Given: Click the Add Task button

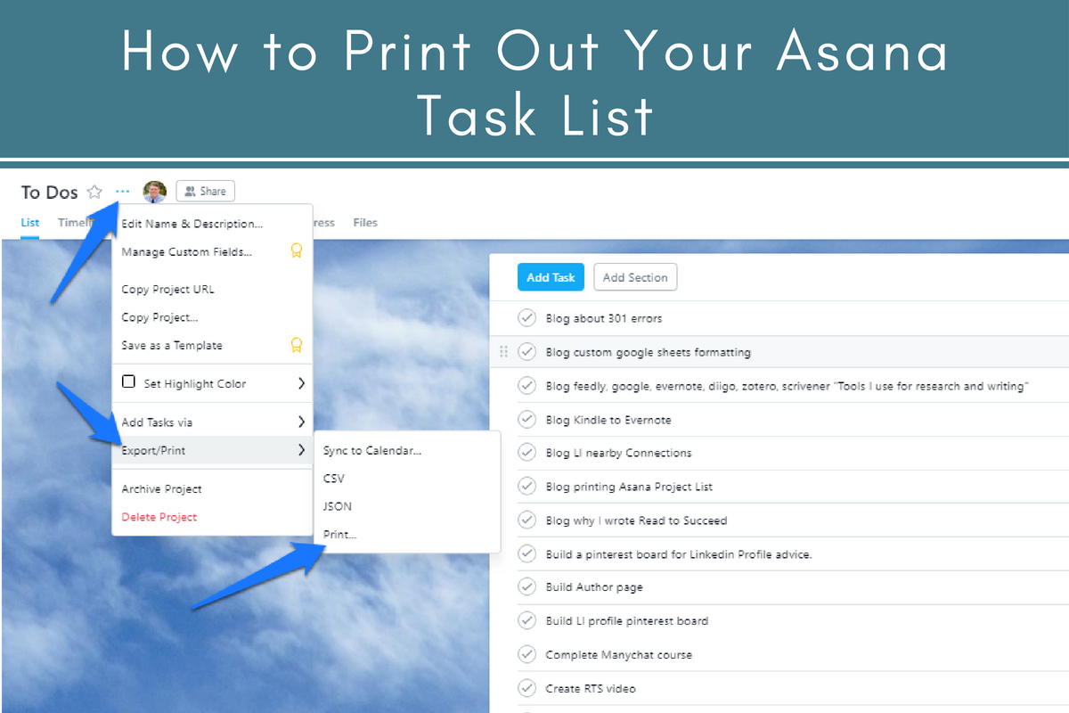Looking at the screenshot, I should pos(551,277).
